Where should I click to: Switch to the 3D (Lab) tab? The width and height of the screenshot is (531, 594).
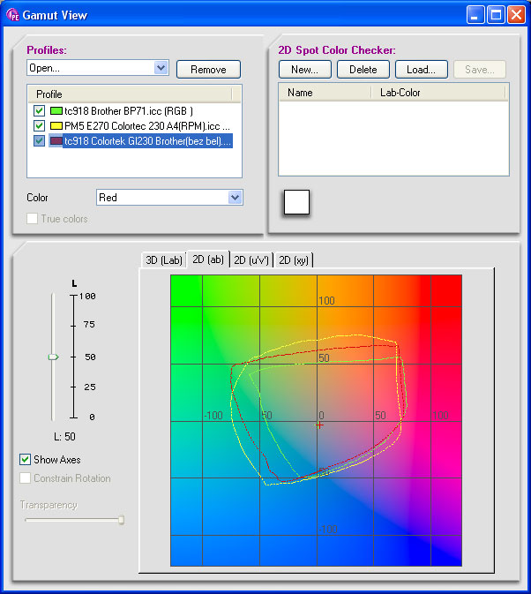click(x=164, y=260)
